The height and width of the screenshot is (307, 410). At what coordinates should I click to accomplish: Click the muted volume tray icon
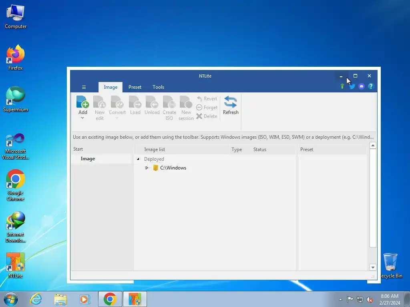tap(370, 299)
